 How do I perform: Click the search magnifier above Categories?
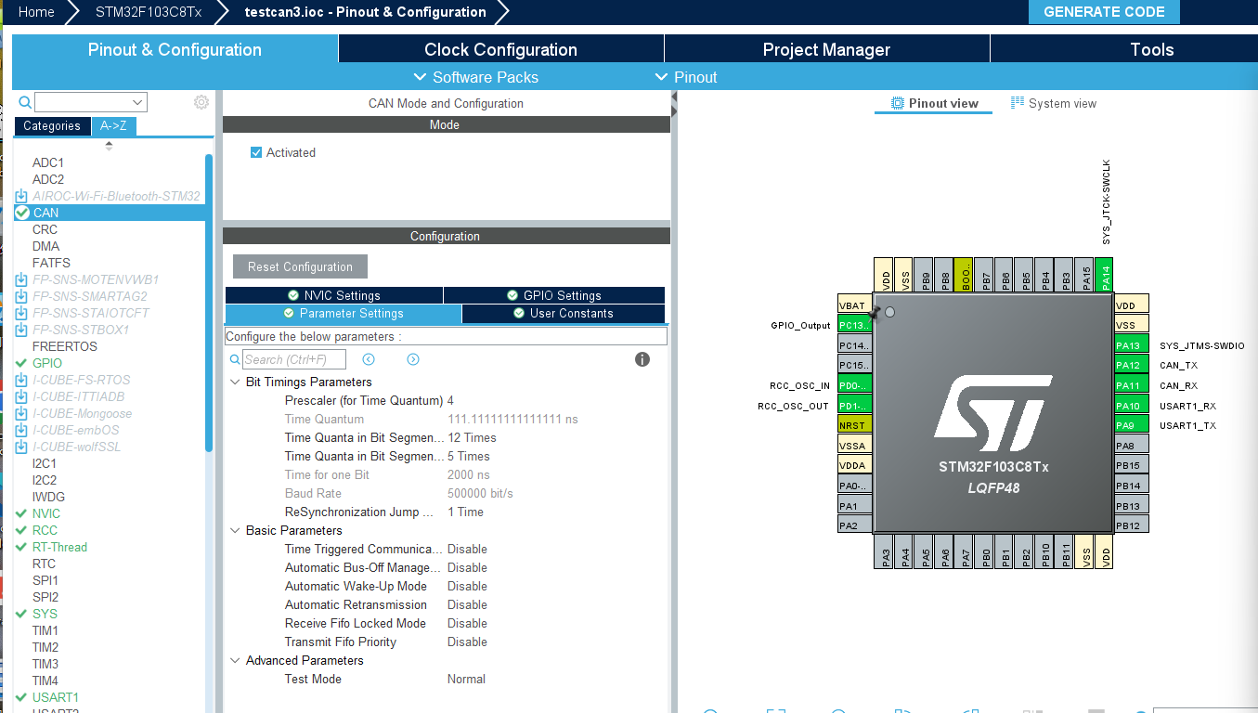click(x=25, y=102)
